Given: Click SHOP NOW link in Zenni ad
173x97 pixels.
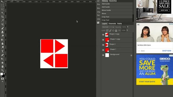Looking at the screenshot, I should click(x=167, y=51).
